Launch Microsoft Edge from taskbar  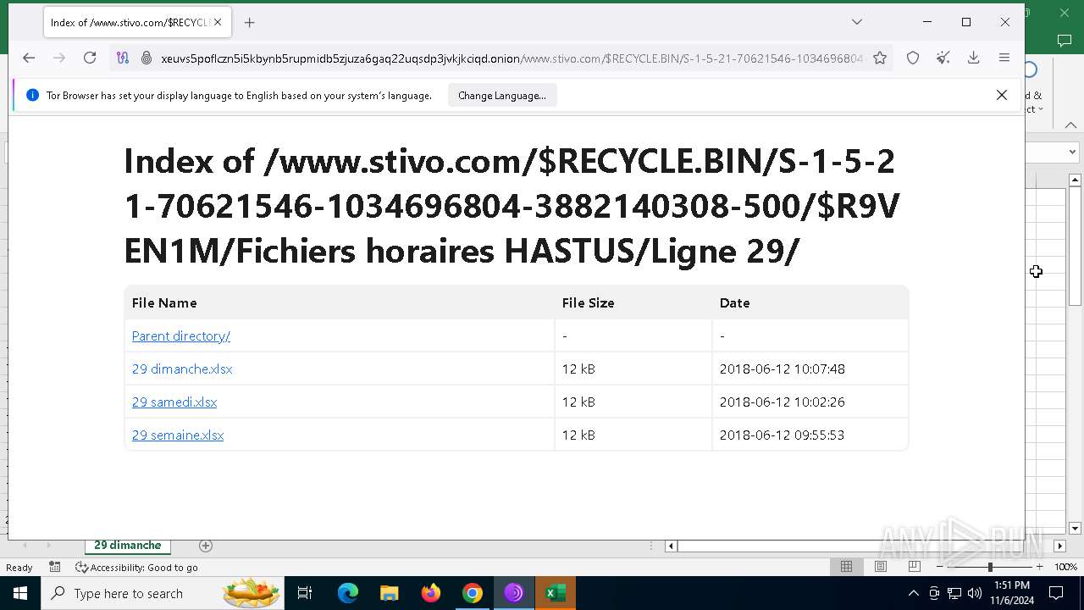pyautogui.click(x=348, y=593)
